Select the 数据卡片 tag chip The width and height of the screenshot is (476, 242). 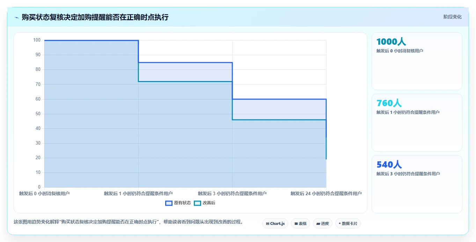(x=348, y=223)
